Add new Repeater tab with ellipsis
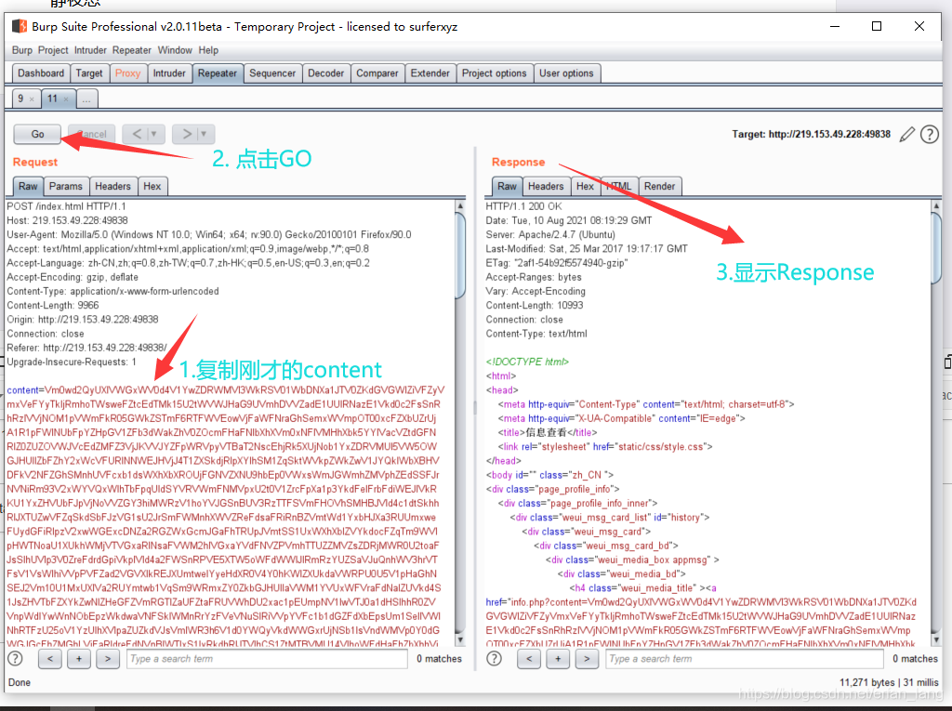 pos(86,99)
